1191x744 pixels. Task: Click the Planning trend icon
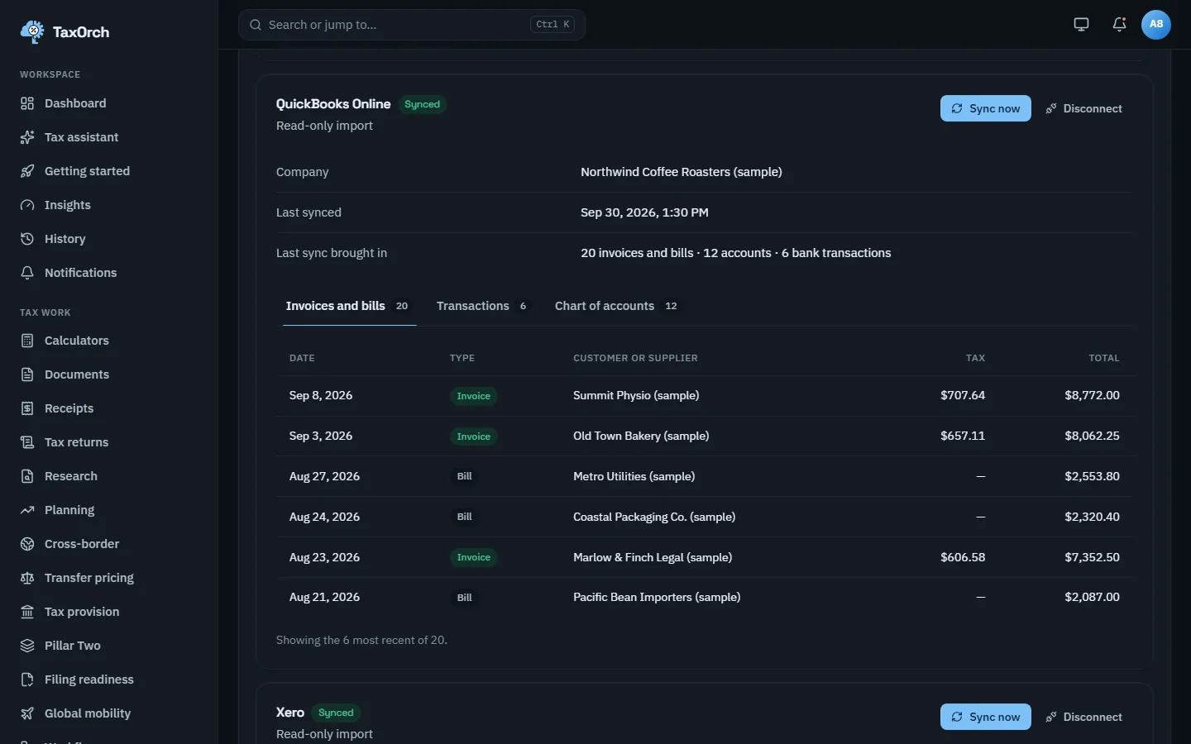click(27, 510)
